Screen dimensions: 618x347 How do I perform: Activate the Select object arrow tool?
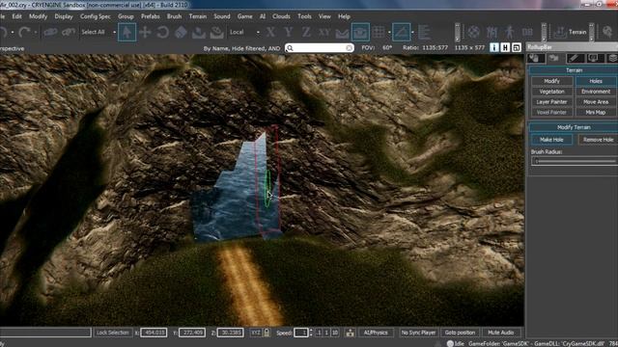click(x=126, y=32)
